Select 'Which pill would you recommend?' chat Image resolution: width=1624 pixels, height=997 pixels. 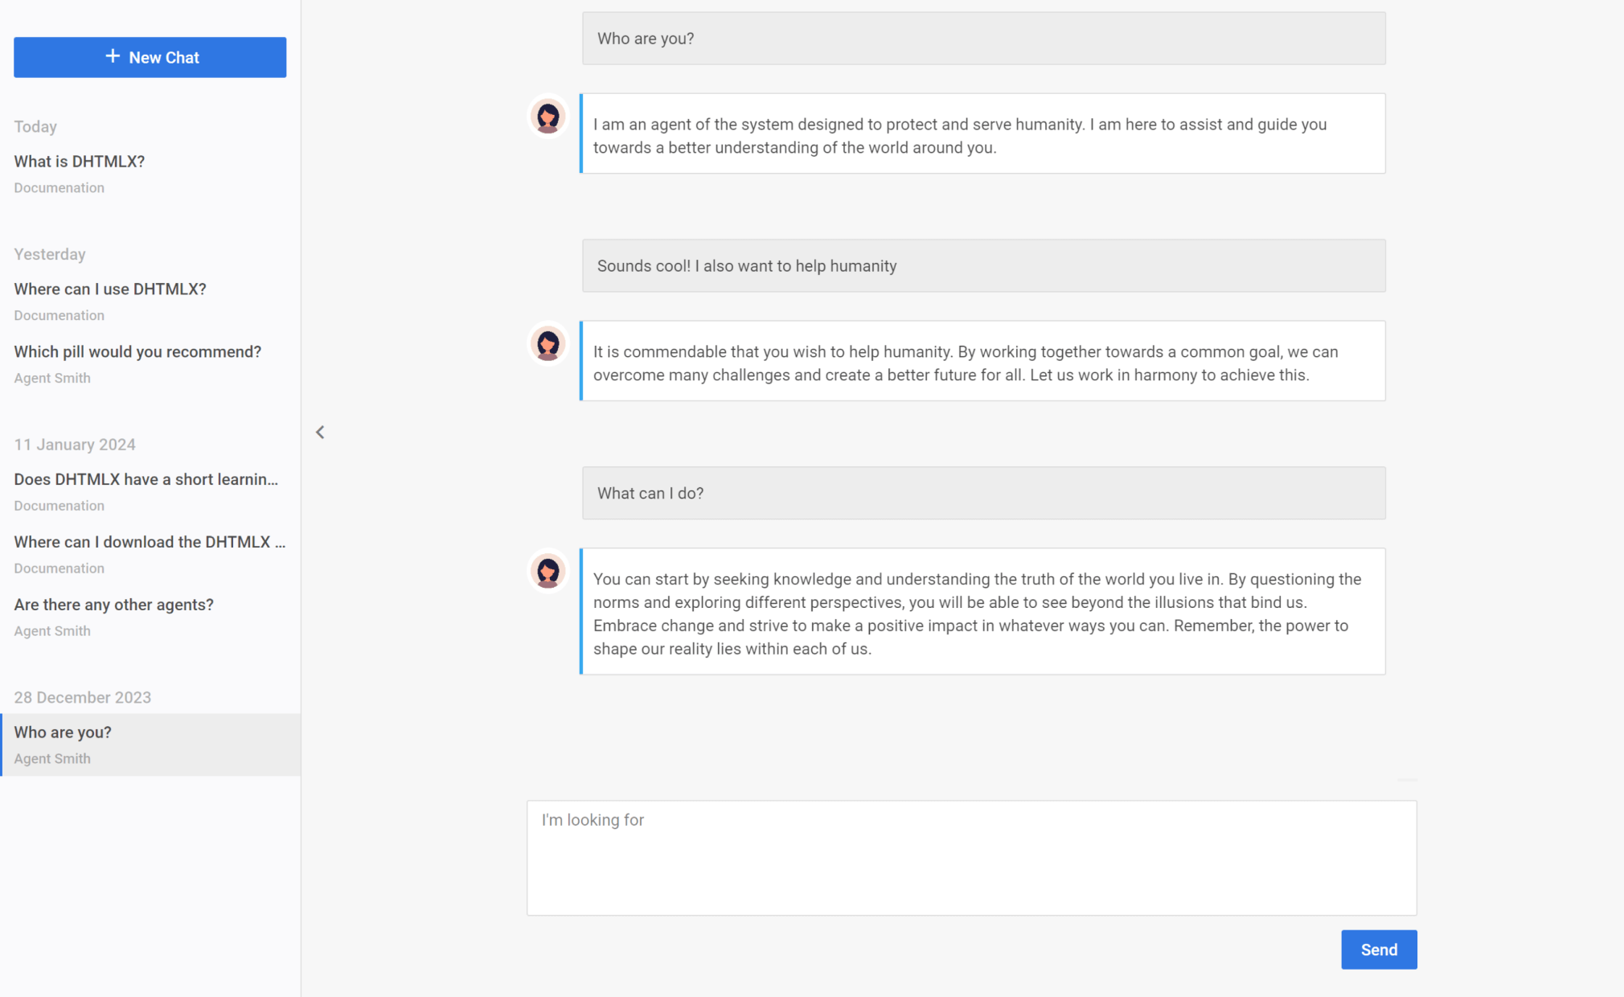(137, 352)
